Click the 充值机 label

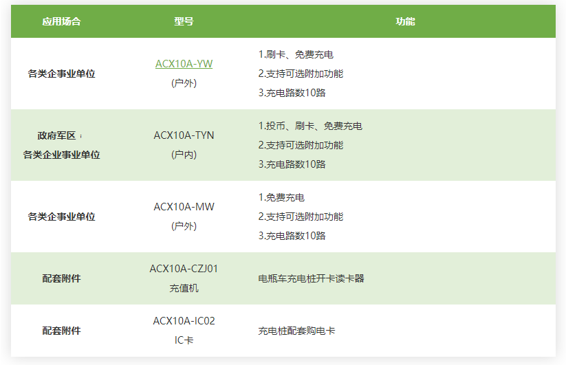click(x=184, y=288)
